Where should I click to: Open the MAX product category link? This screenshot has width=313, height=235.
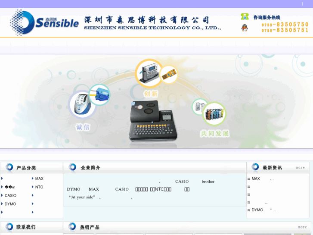click(39, 179)
